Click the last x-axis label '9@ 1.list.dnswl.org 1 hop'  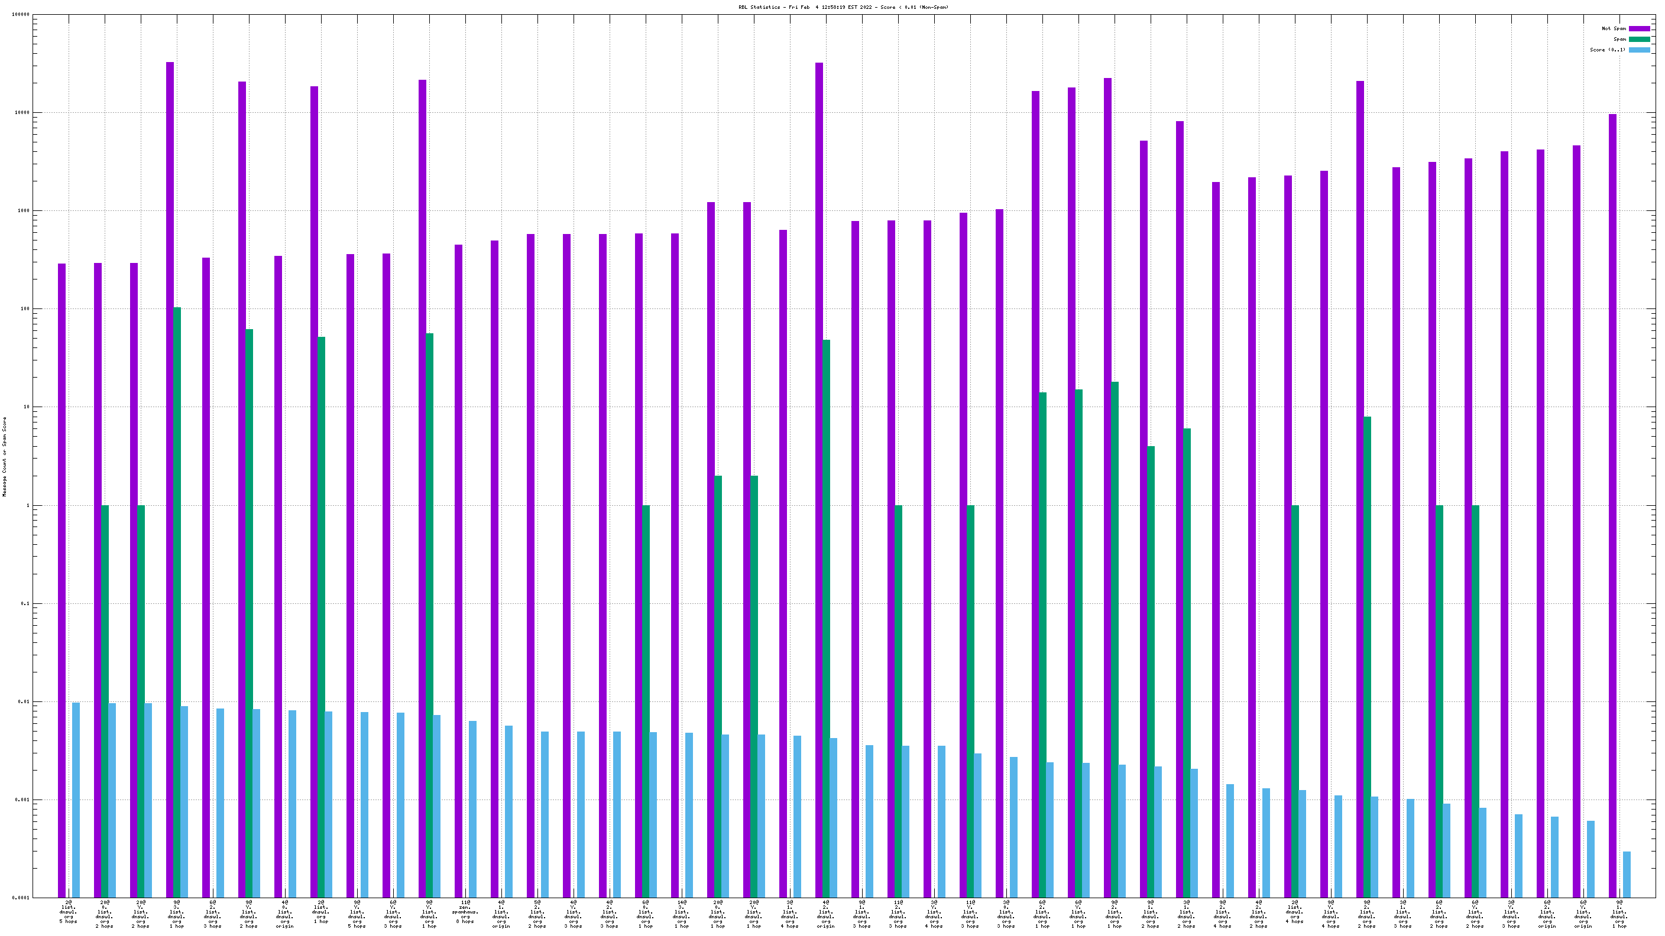pyautogui.click(x=1619, y=914)
